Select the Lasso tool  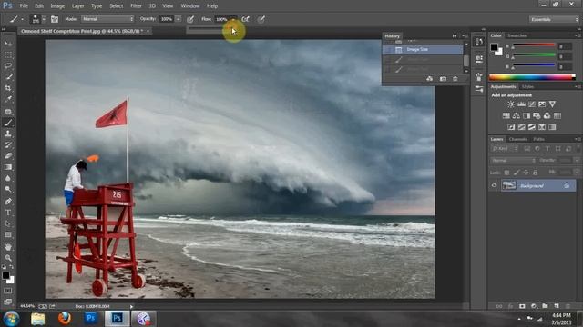(x=8, y=66)
